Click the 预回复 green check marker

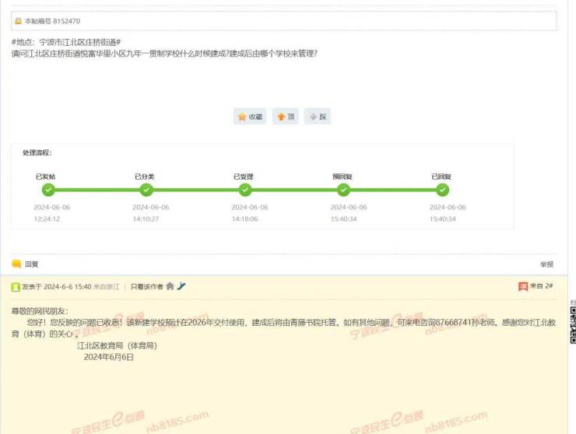[343, 190]
